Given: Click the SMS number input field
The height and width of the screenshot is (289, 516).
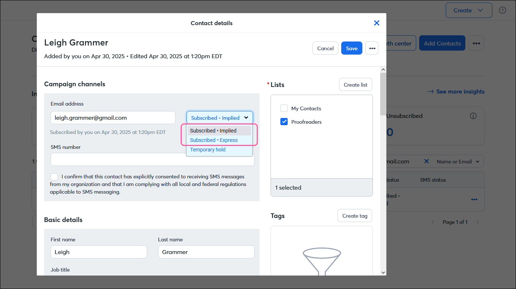Looking at the screenshot, I should tap(153, 159).
